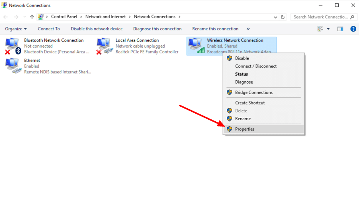Go up one folder level
359x200 pixels.
click(x=32, y=17)
